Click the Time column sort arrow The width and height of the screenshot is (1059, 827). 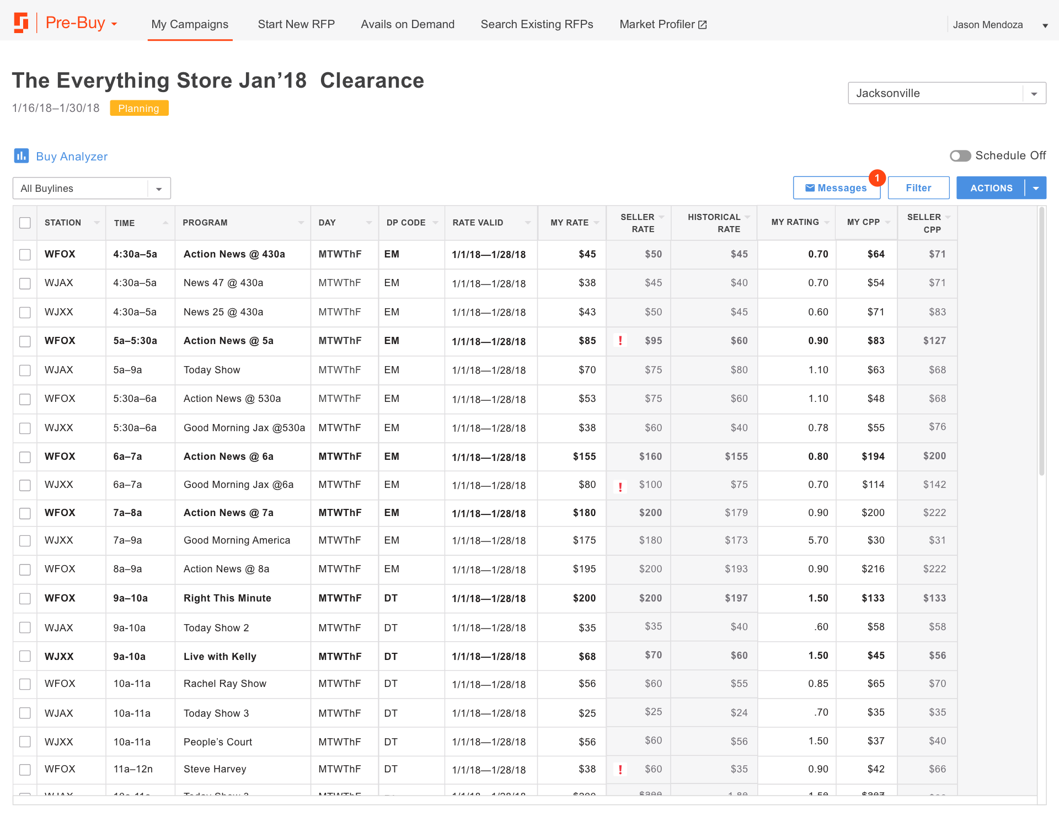[x=165, y=223]
